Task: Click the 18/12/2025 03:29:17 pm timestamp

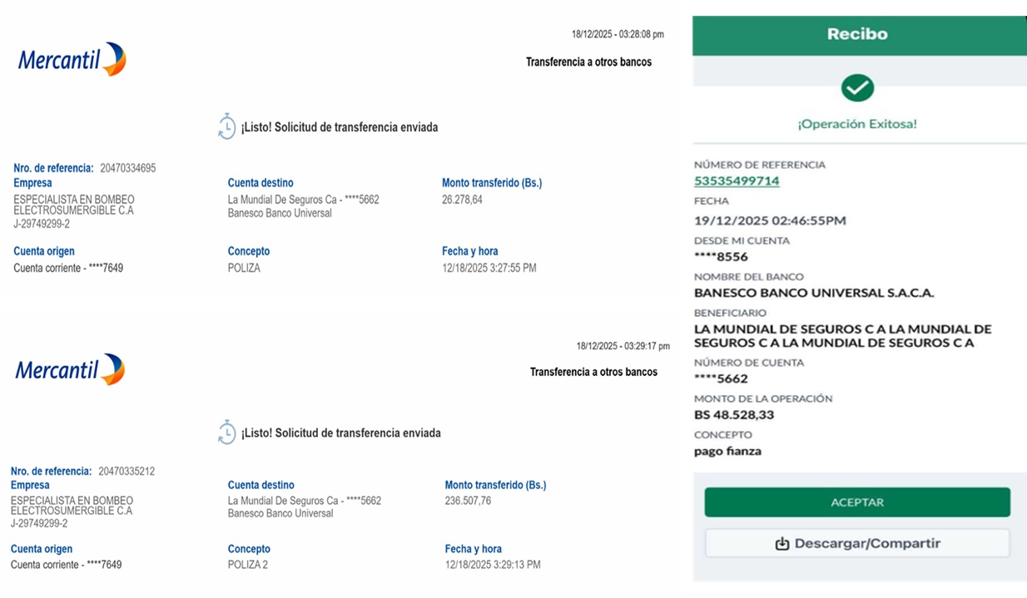Action: [x=623, y=346]
